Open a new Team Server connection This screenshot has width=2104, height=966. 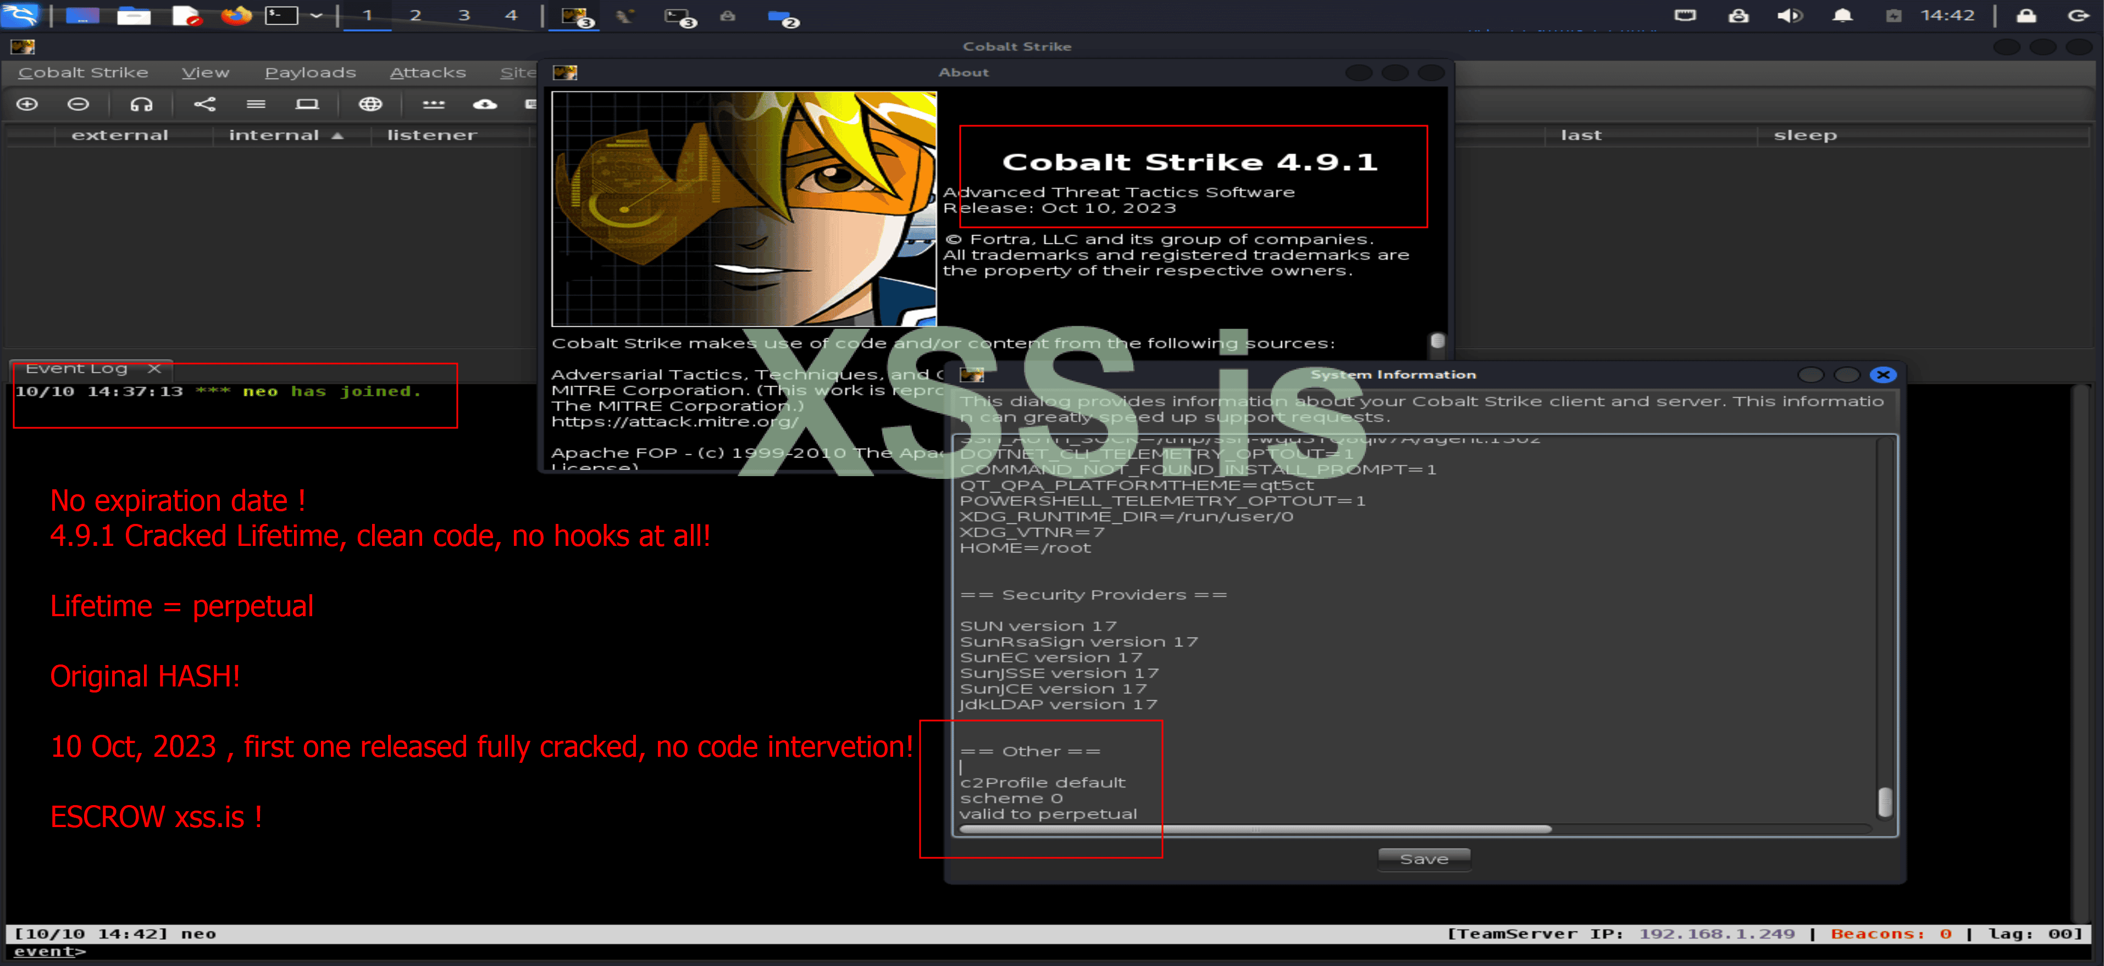pyautogui.click(x=28, y=104)
